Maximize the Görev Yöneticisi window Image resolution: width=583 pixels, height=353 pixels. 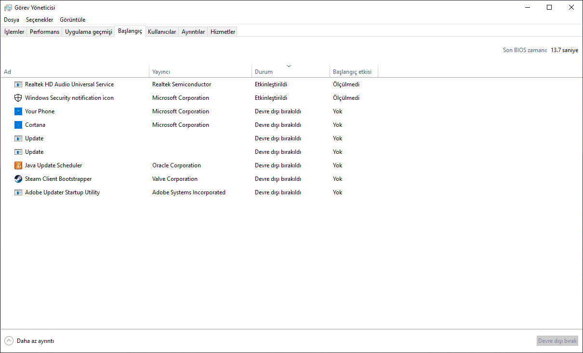click(549, 7)
